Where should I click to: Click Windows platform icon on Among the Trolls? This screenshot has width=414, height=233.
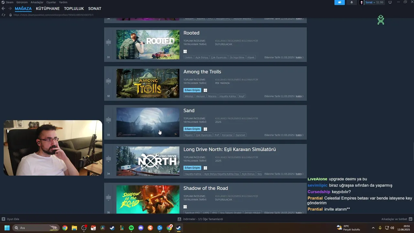coord(205,90)
